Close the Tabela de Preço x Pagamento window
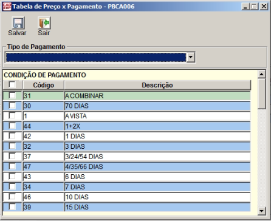Viewport: 271px width, 221px height. (264, 7)
